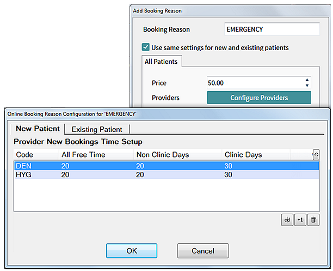Click the refresh icon beside column headers
The width and height of the screenshot is (333, 271).
pos(316,154)
